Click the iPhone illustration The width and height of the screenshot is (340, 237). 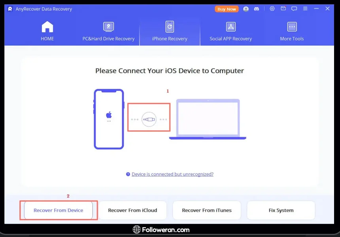tap(109, 119)
